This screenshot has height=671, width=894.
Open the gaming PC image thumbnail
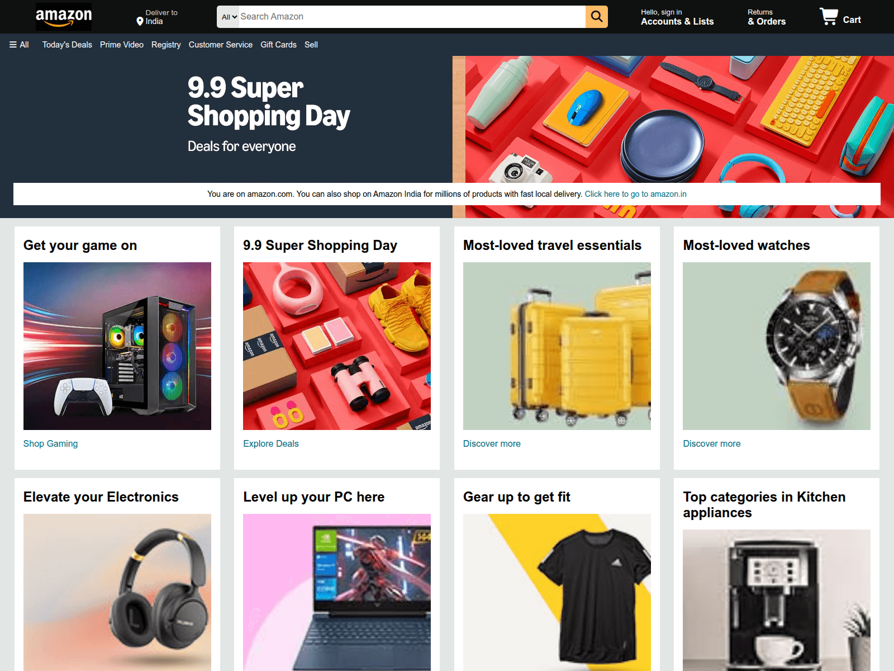tap(117, 346)
